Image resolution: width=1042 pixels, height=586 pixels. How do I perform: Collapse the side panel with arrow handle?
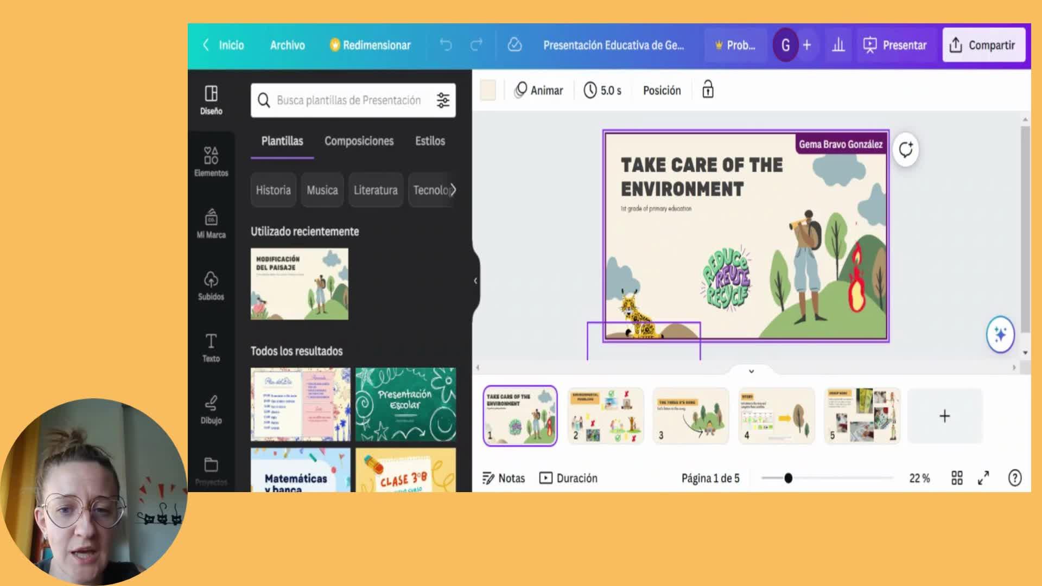475,281
